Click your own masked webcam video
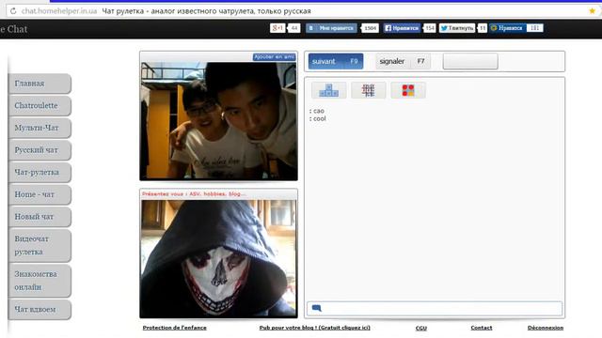The height and width of the screenshot is (338, 602). click(218, 258)
